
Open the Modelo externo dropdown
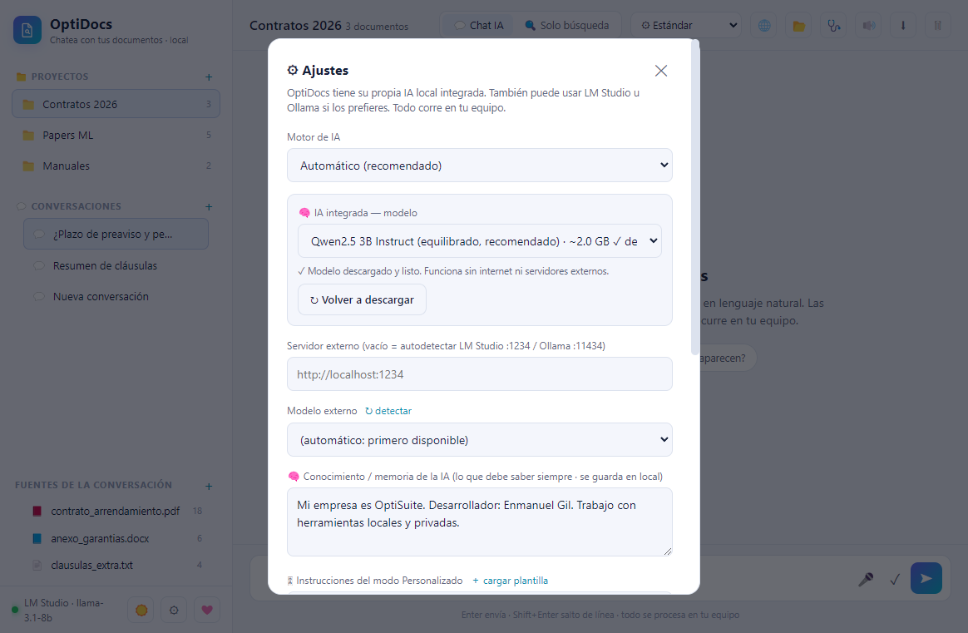[x=480, y=440]
